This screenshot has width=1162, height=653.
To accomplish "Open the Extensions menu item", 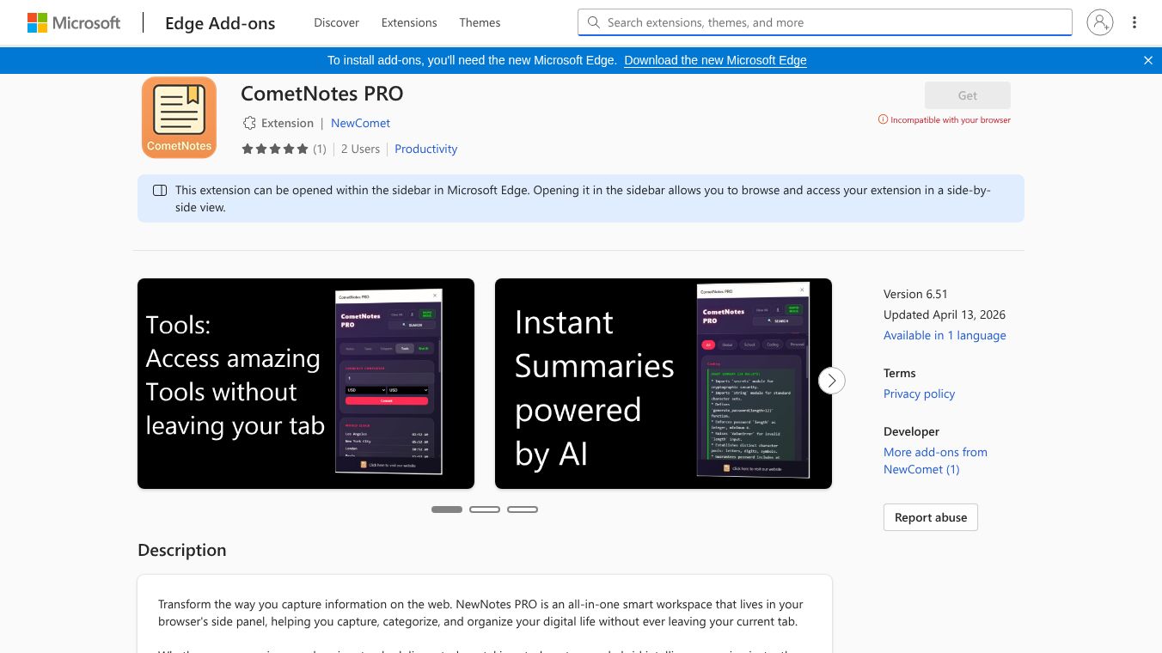I will (x=409, y=22).
